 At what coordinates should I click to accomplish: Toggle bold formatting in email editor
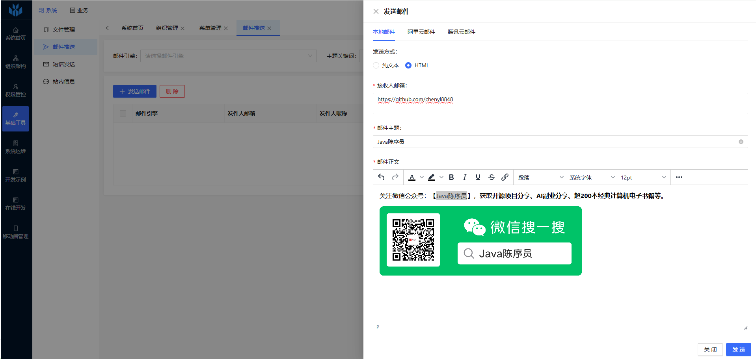tap(451, 177)
